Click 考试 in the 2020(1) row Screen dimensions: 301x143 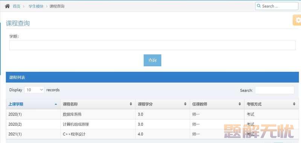251,114
